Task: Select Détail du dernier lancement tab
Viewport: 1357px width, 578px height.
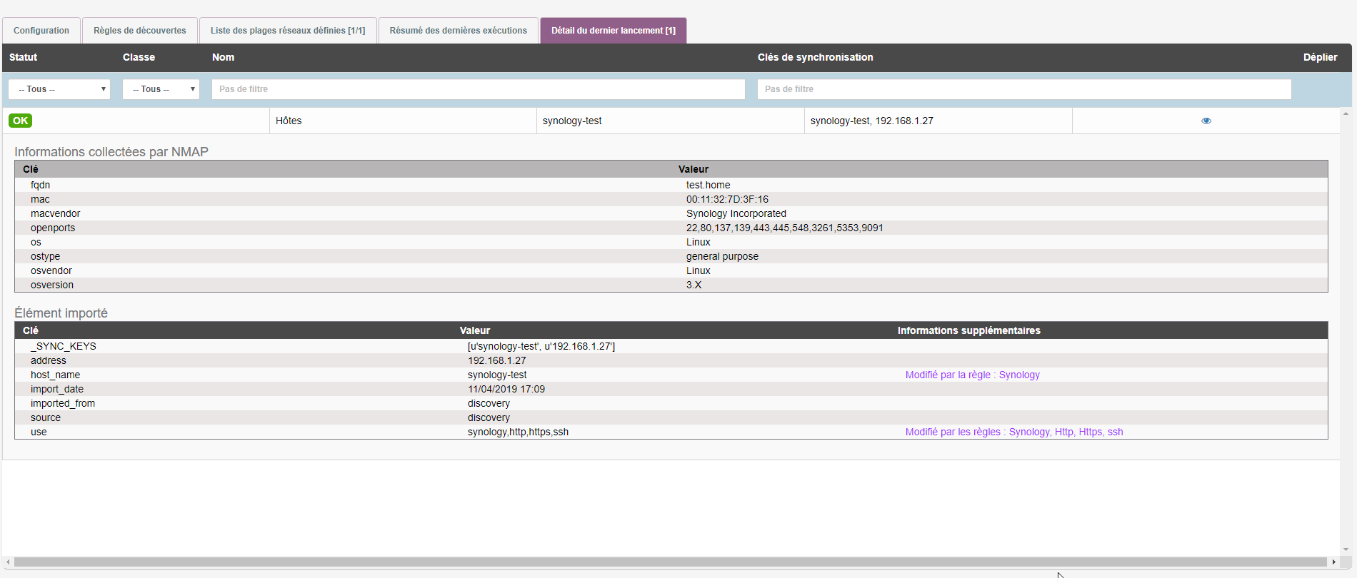Action: coord(613,31)
